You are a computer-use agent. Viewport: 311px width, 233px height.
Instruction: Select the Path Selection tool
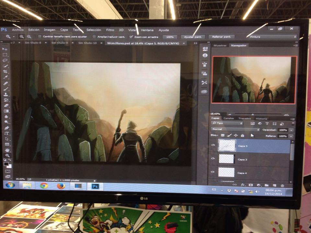click(x=7, y=139)
